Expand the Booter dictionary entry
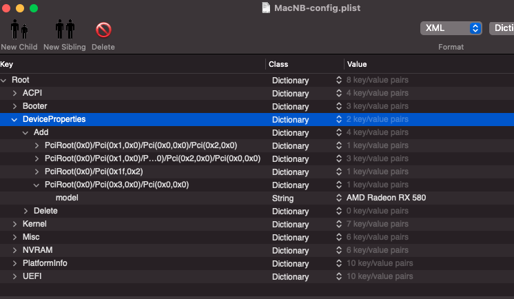This screenshot has width=514, height=299. point(15,107)
